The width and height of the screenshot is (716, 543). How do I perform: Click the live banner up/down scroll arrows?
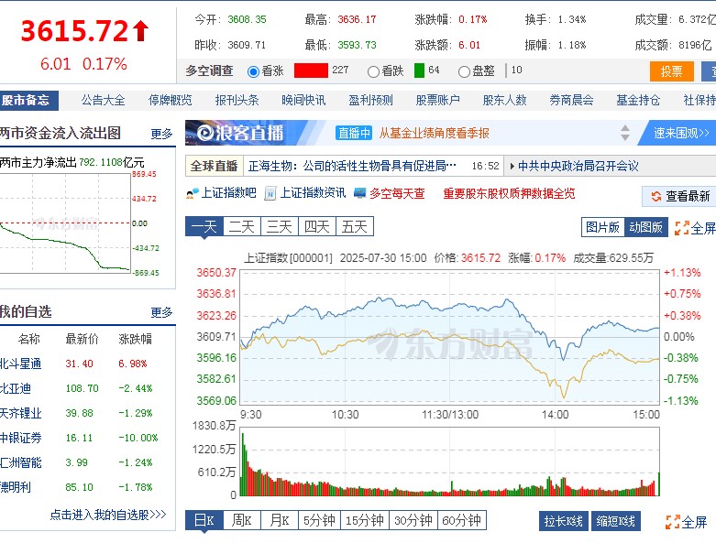tap(625, 133)
